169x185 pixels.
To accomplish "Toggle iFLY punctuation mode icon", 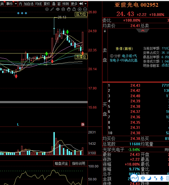I will [155, 178].
